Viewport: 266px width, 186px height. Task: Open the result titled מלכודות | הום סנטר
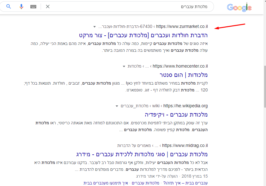click(x=184, y=75)
